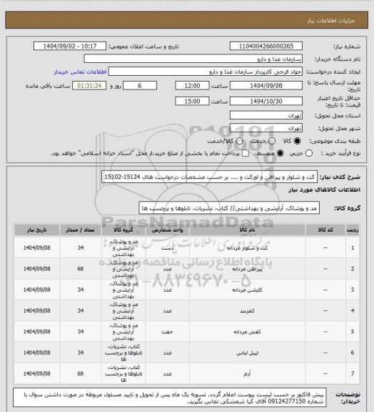Click the گروه کالا field

(229, 208)
